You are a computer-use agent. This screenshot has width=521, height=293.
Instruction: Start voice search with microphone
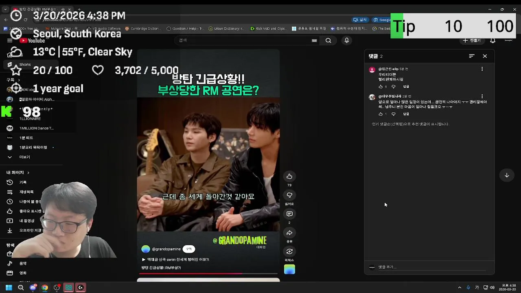(347, 40)
